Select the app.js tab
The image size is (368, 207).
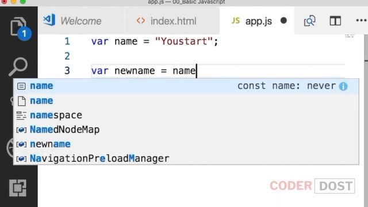click(x=257, y=21)
